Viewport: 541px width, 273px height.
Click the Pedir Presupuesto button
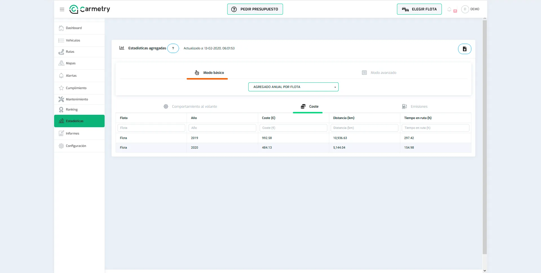click(255, 9)
